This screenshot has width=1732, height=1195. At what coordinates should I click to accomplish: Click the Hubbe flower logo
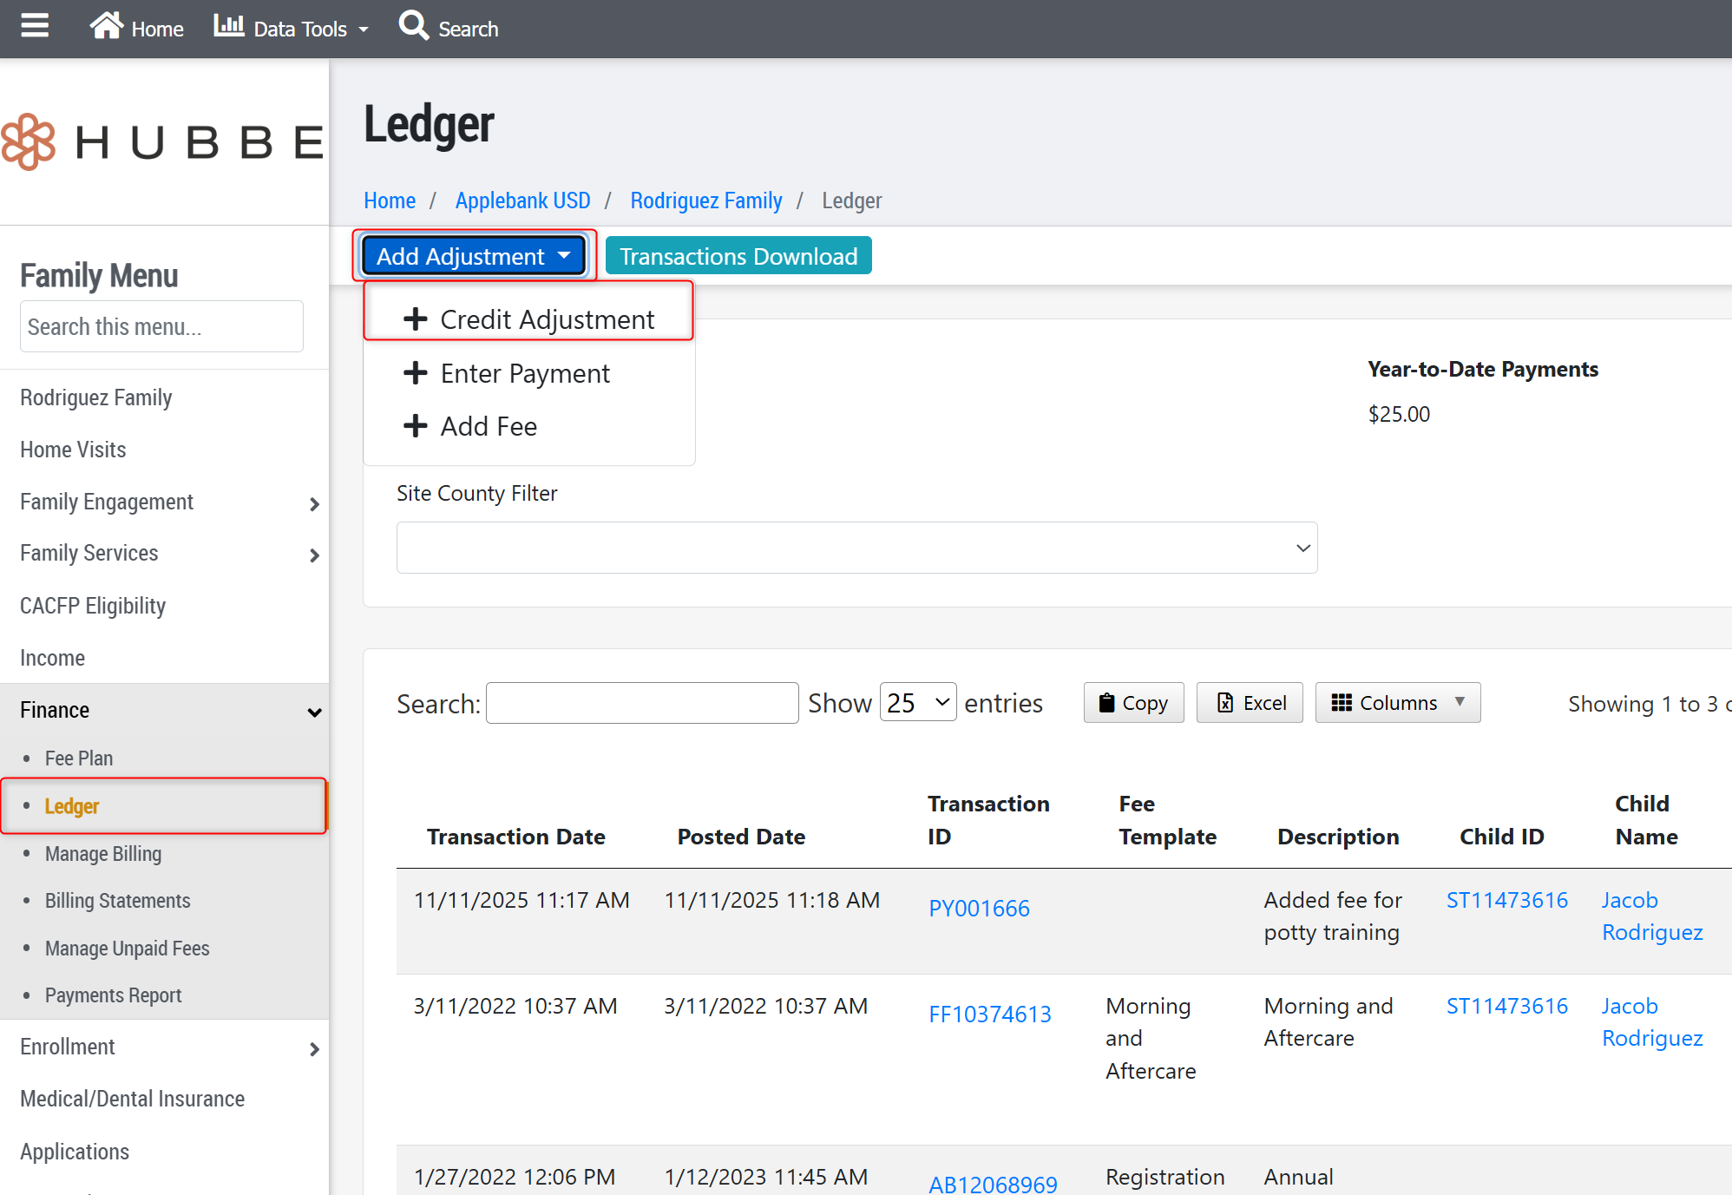(28, 141)
